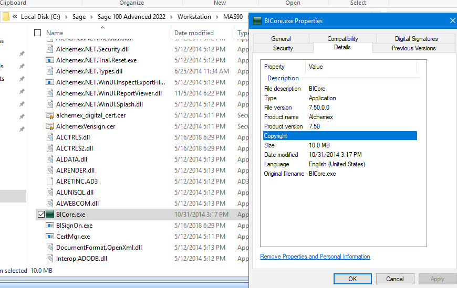
Task: Open the Previous Versions tab
Action: [413, 48]
